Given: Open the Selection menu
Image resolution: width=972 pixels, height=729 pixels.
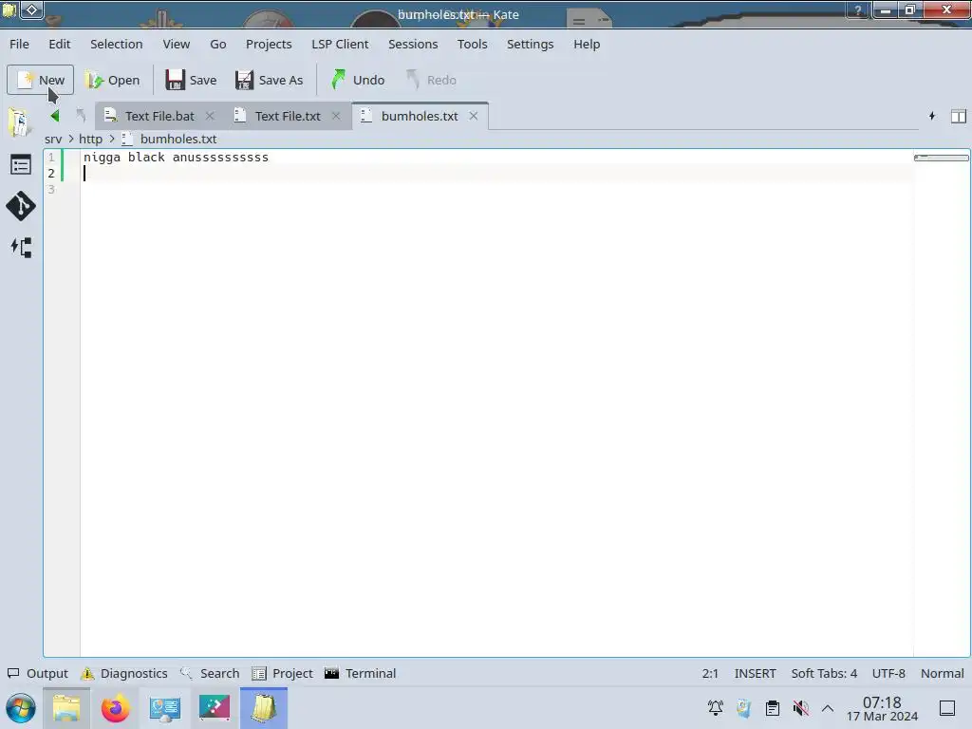Looking at the screenshot, I should pyautogui.click(x=117, y=44).
